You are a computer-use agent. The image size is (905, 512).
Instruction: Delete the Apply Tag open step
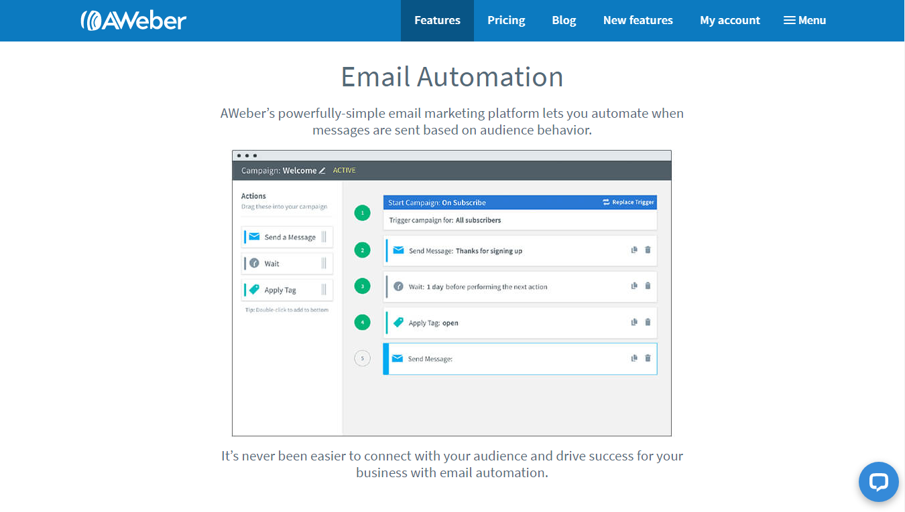pyautogui.click(x=648, y=322)
